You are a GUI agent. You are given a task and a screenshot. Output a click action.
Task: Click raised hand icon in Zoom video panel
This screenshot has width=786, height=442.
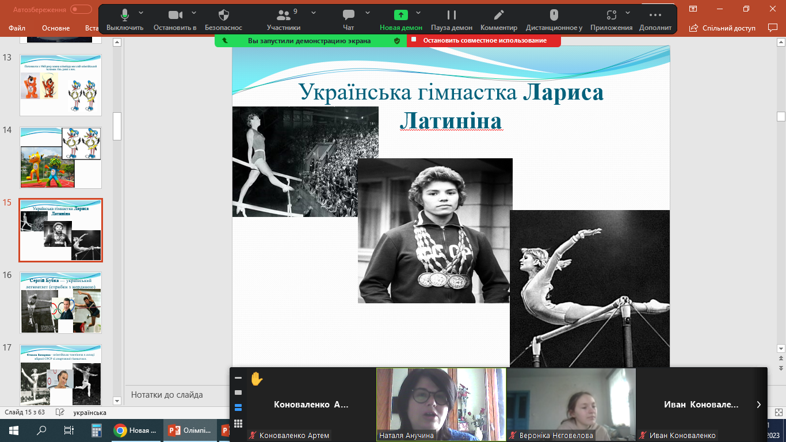click(256, 379)
